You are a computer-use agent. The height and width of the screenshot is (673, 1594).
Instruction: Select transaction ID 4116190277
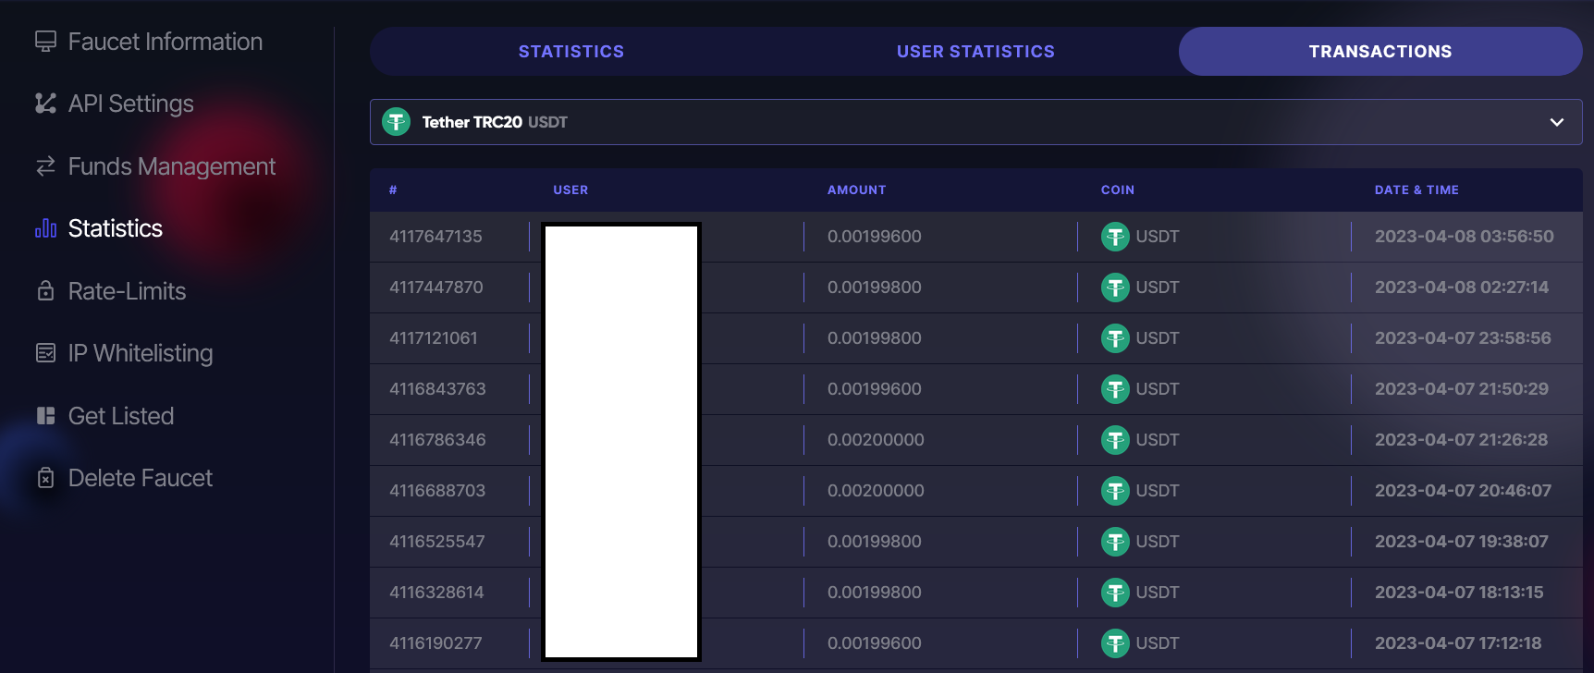click(435, 643)
